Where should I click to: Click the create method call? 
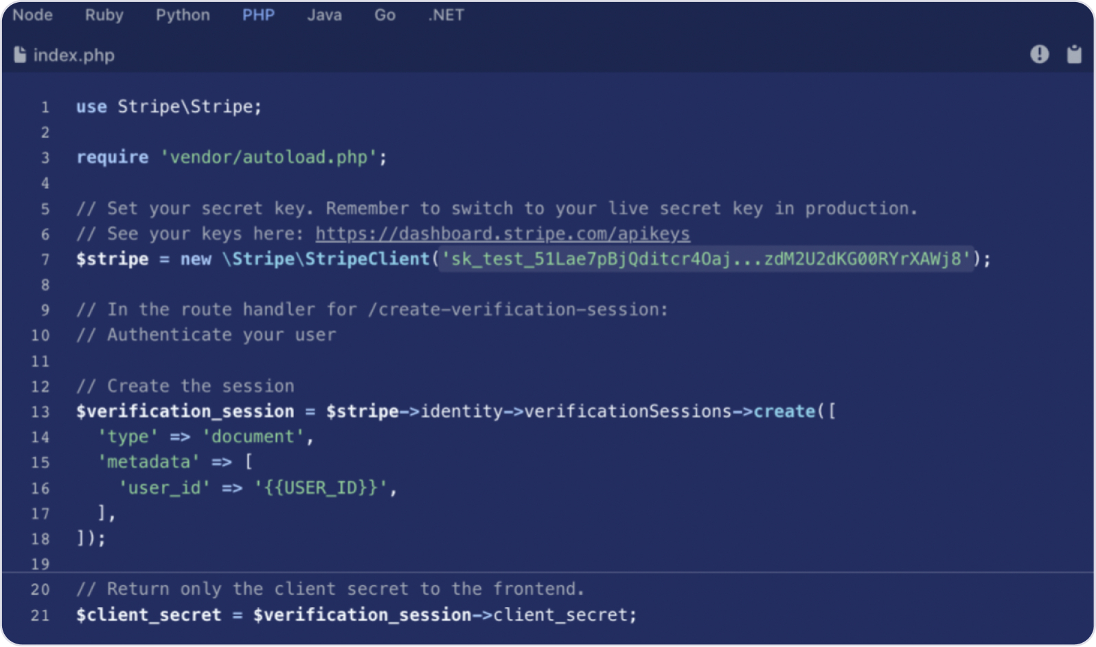784,411
